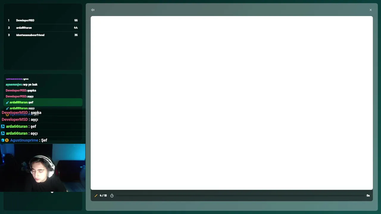Click the stopwatch timer icon
Image resolution: width=381 pixels, height=214 pixels.
point(112,196)
